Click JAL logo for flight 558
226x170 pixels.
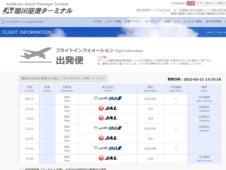point(108,158)
